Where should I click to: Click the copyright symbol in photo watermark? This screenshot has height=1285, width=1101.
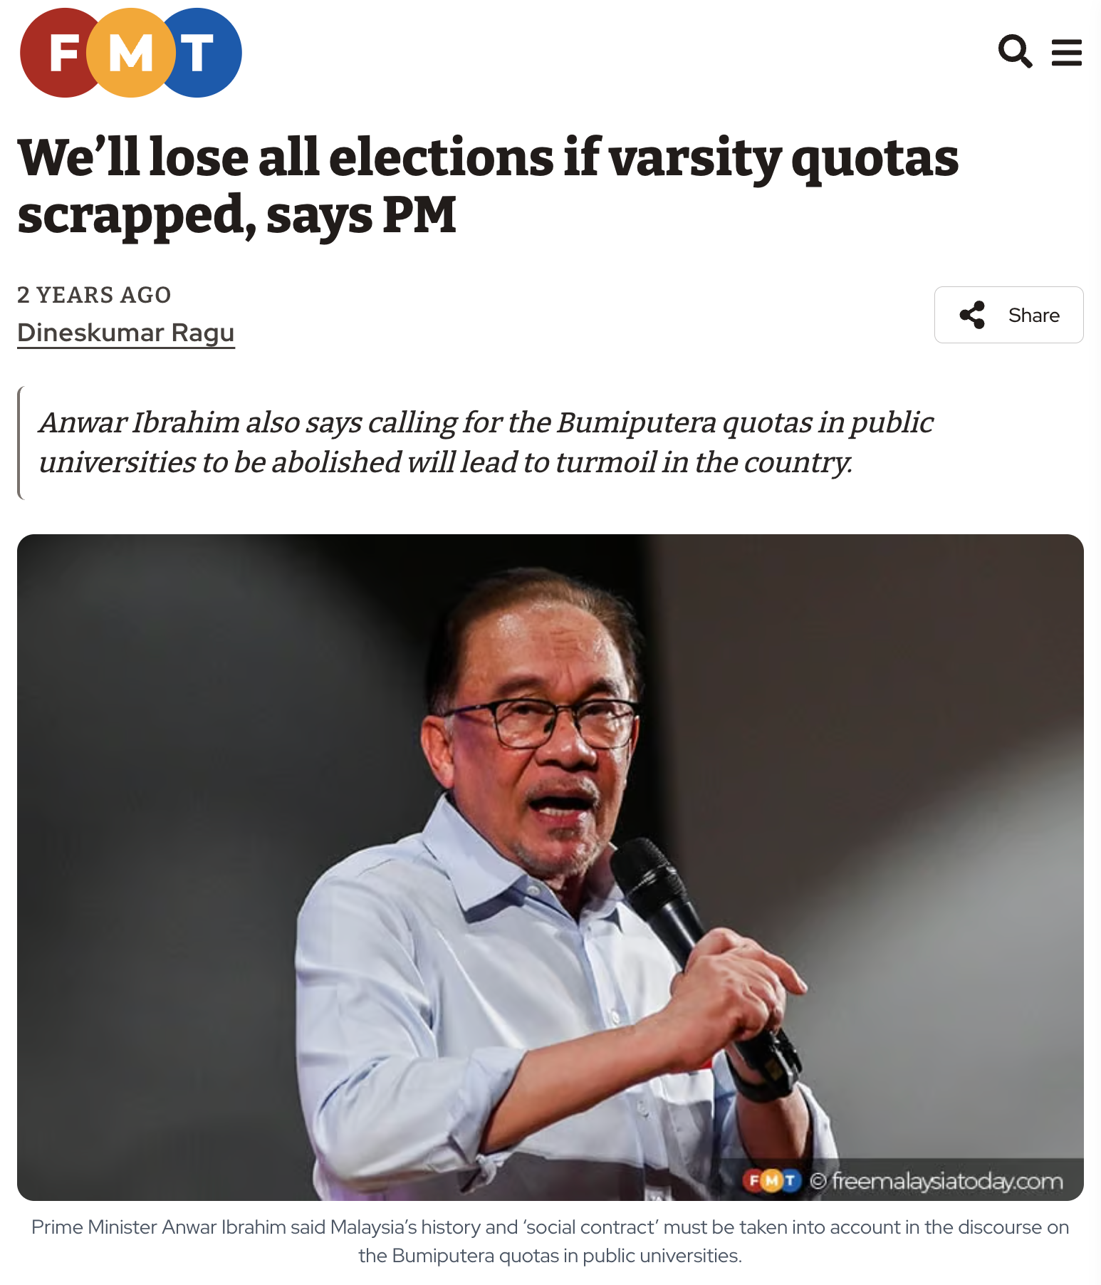pos(818,1181)
